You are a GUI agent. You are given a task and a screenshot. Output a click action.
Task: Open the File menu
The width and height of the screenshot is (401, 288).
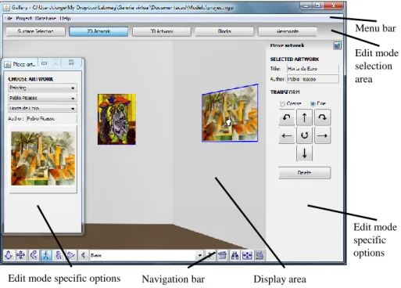pos(9,18)
